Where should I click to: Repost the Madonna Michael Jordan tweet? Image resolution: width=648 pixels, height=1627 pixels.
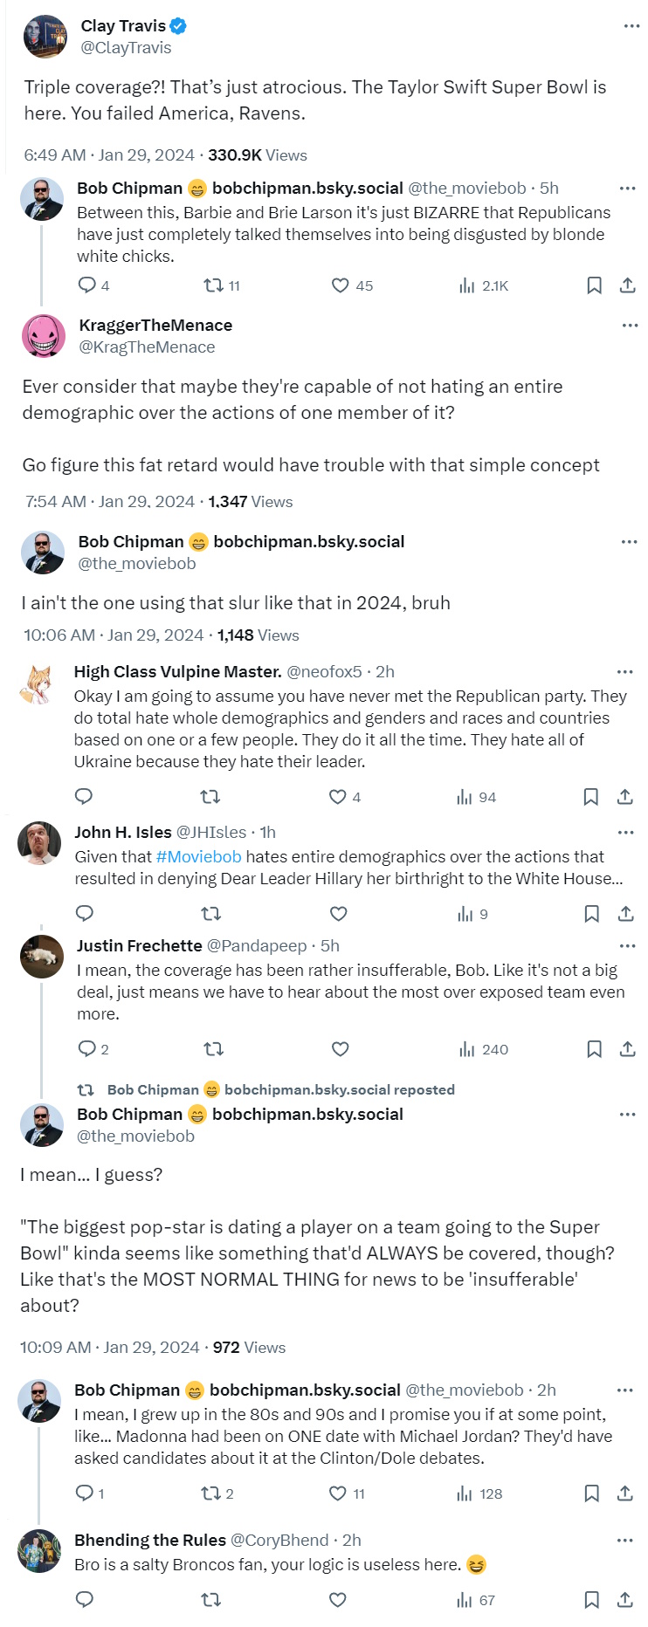pyautogui.click(x=210, y=1493)
